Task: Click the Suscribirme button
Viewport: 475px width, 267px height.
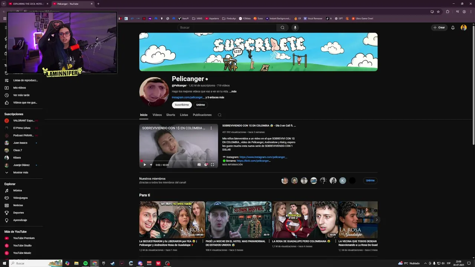Action: click(182, 105)
